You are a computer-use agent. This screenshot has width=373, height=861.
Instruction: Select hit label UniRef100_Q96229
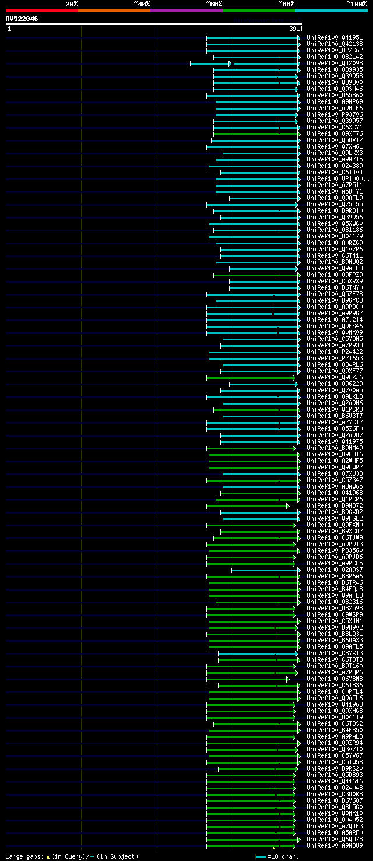click(x=335, y=384)
